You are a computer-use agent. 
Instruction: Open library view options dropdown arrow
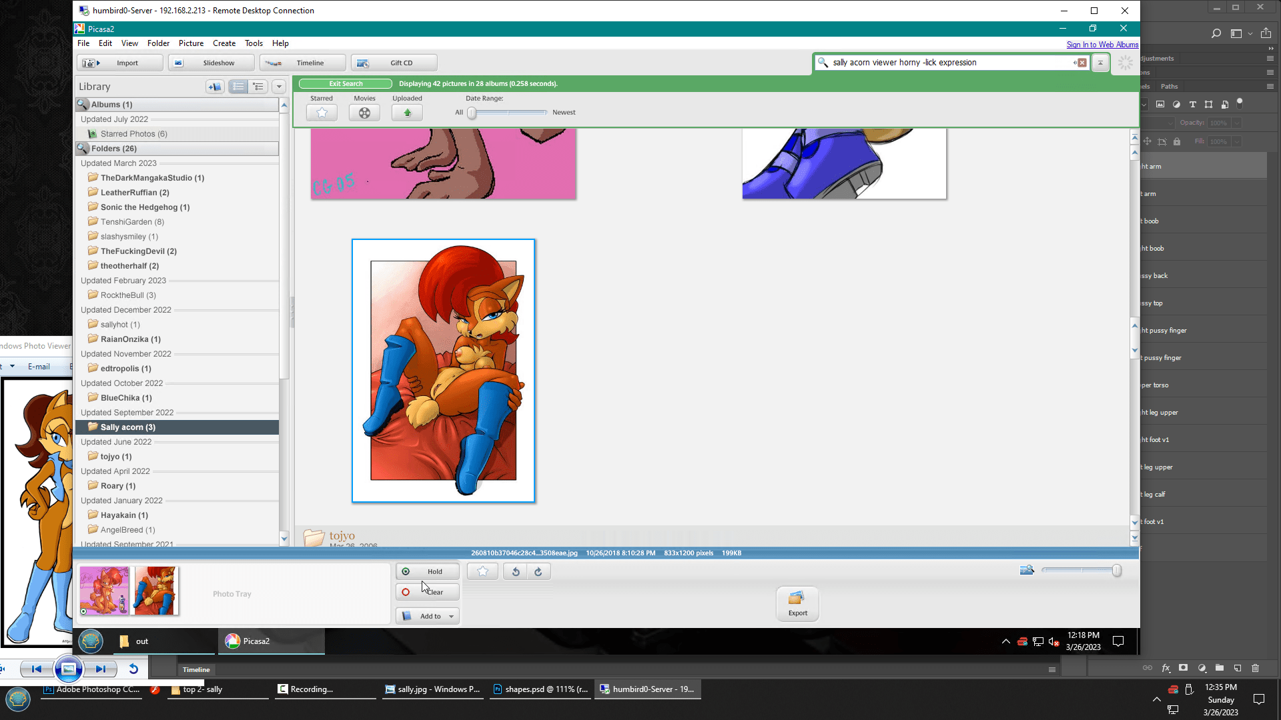pyautogui.click(x=279, y=87)
